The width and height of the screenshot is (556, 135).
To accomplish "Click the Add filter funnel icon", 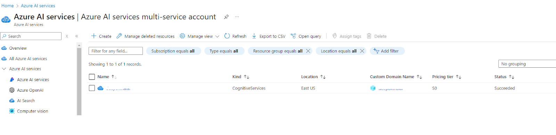I will (376, 51).
